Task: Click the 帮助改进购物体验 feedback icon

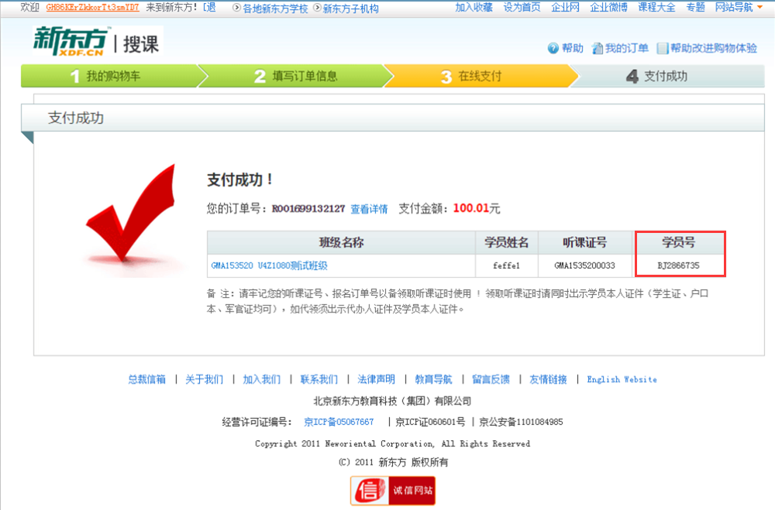Action: (663, 49)
